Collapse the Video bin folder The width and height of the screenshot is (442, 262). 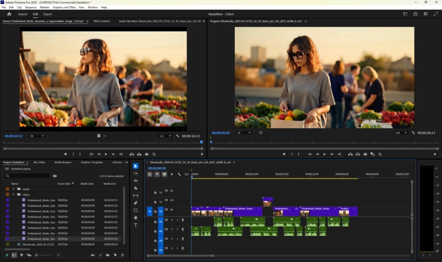coord(13,195)
